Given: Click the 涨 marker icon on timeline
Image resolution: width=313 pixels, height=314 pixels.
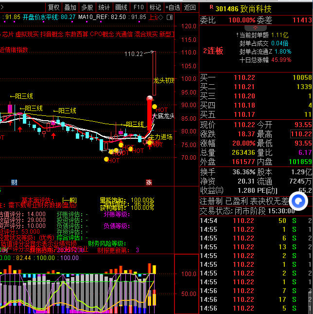Looking at the screenshot, I should (x=149, y=182).
